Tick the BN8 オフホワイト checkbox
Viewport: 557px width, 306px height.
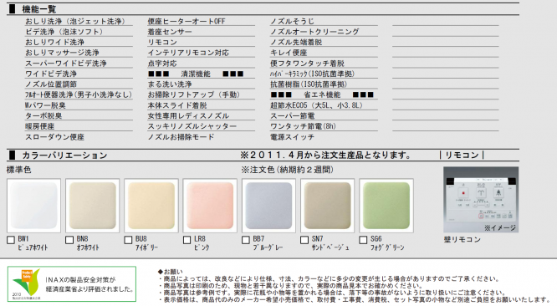tap(69, 240)
